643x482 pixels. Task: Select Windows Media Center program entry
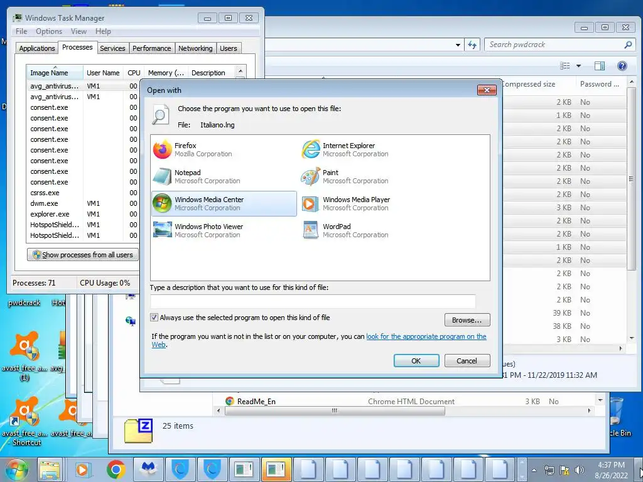224,203
